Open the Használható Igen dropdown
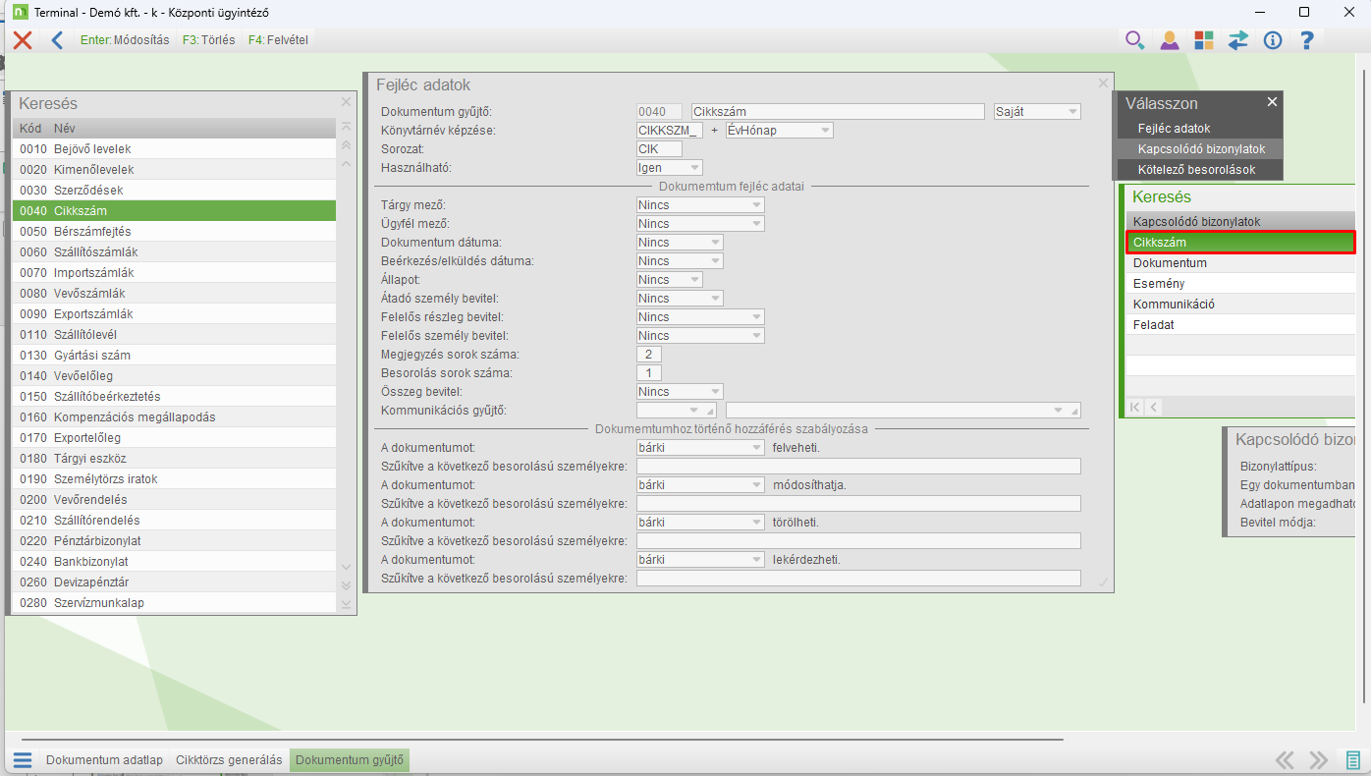This screenshot has height=776, width=1371. pos(695,168)
